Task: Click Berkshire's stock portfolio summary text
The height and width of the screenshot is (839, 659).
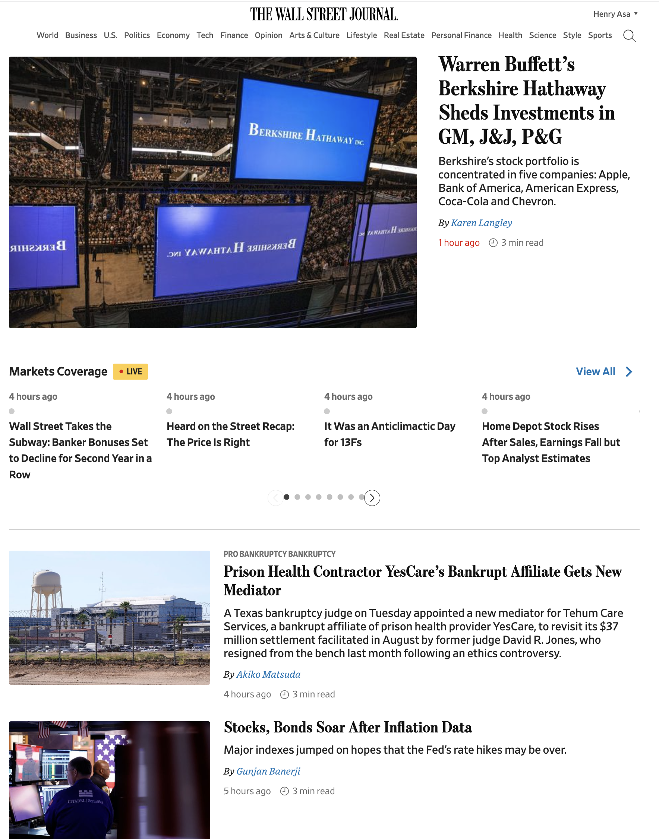Action: pos(535,181)
